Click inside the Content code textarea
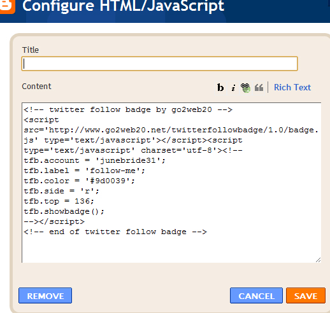This screenshot has width=330, height=313. (171, 183)
